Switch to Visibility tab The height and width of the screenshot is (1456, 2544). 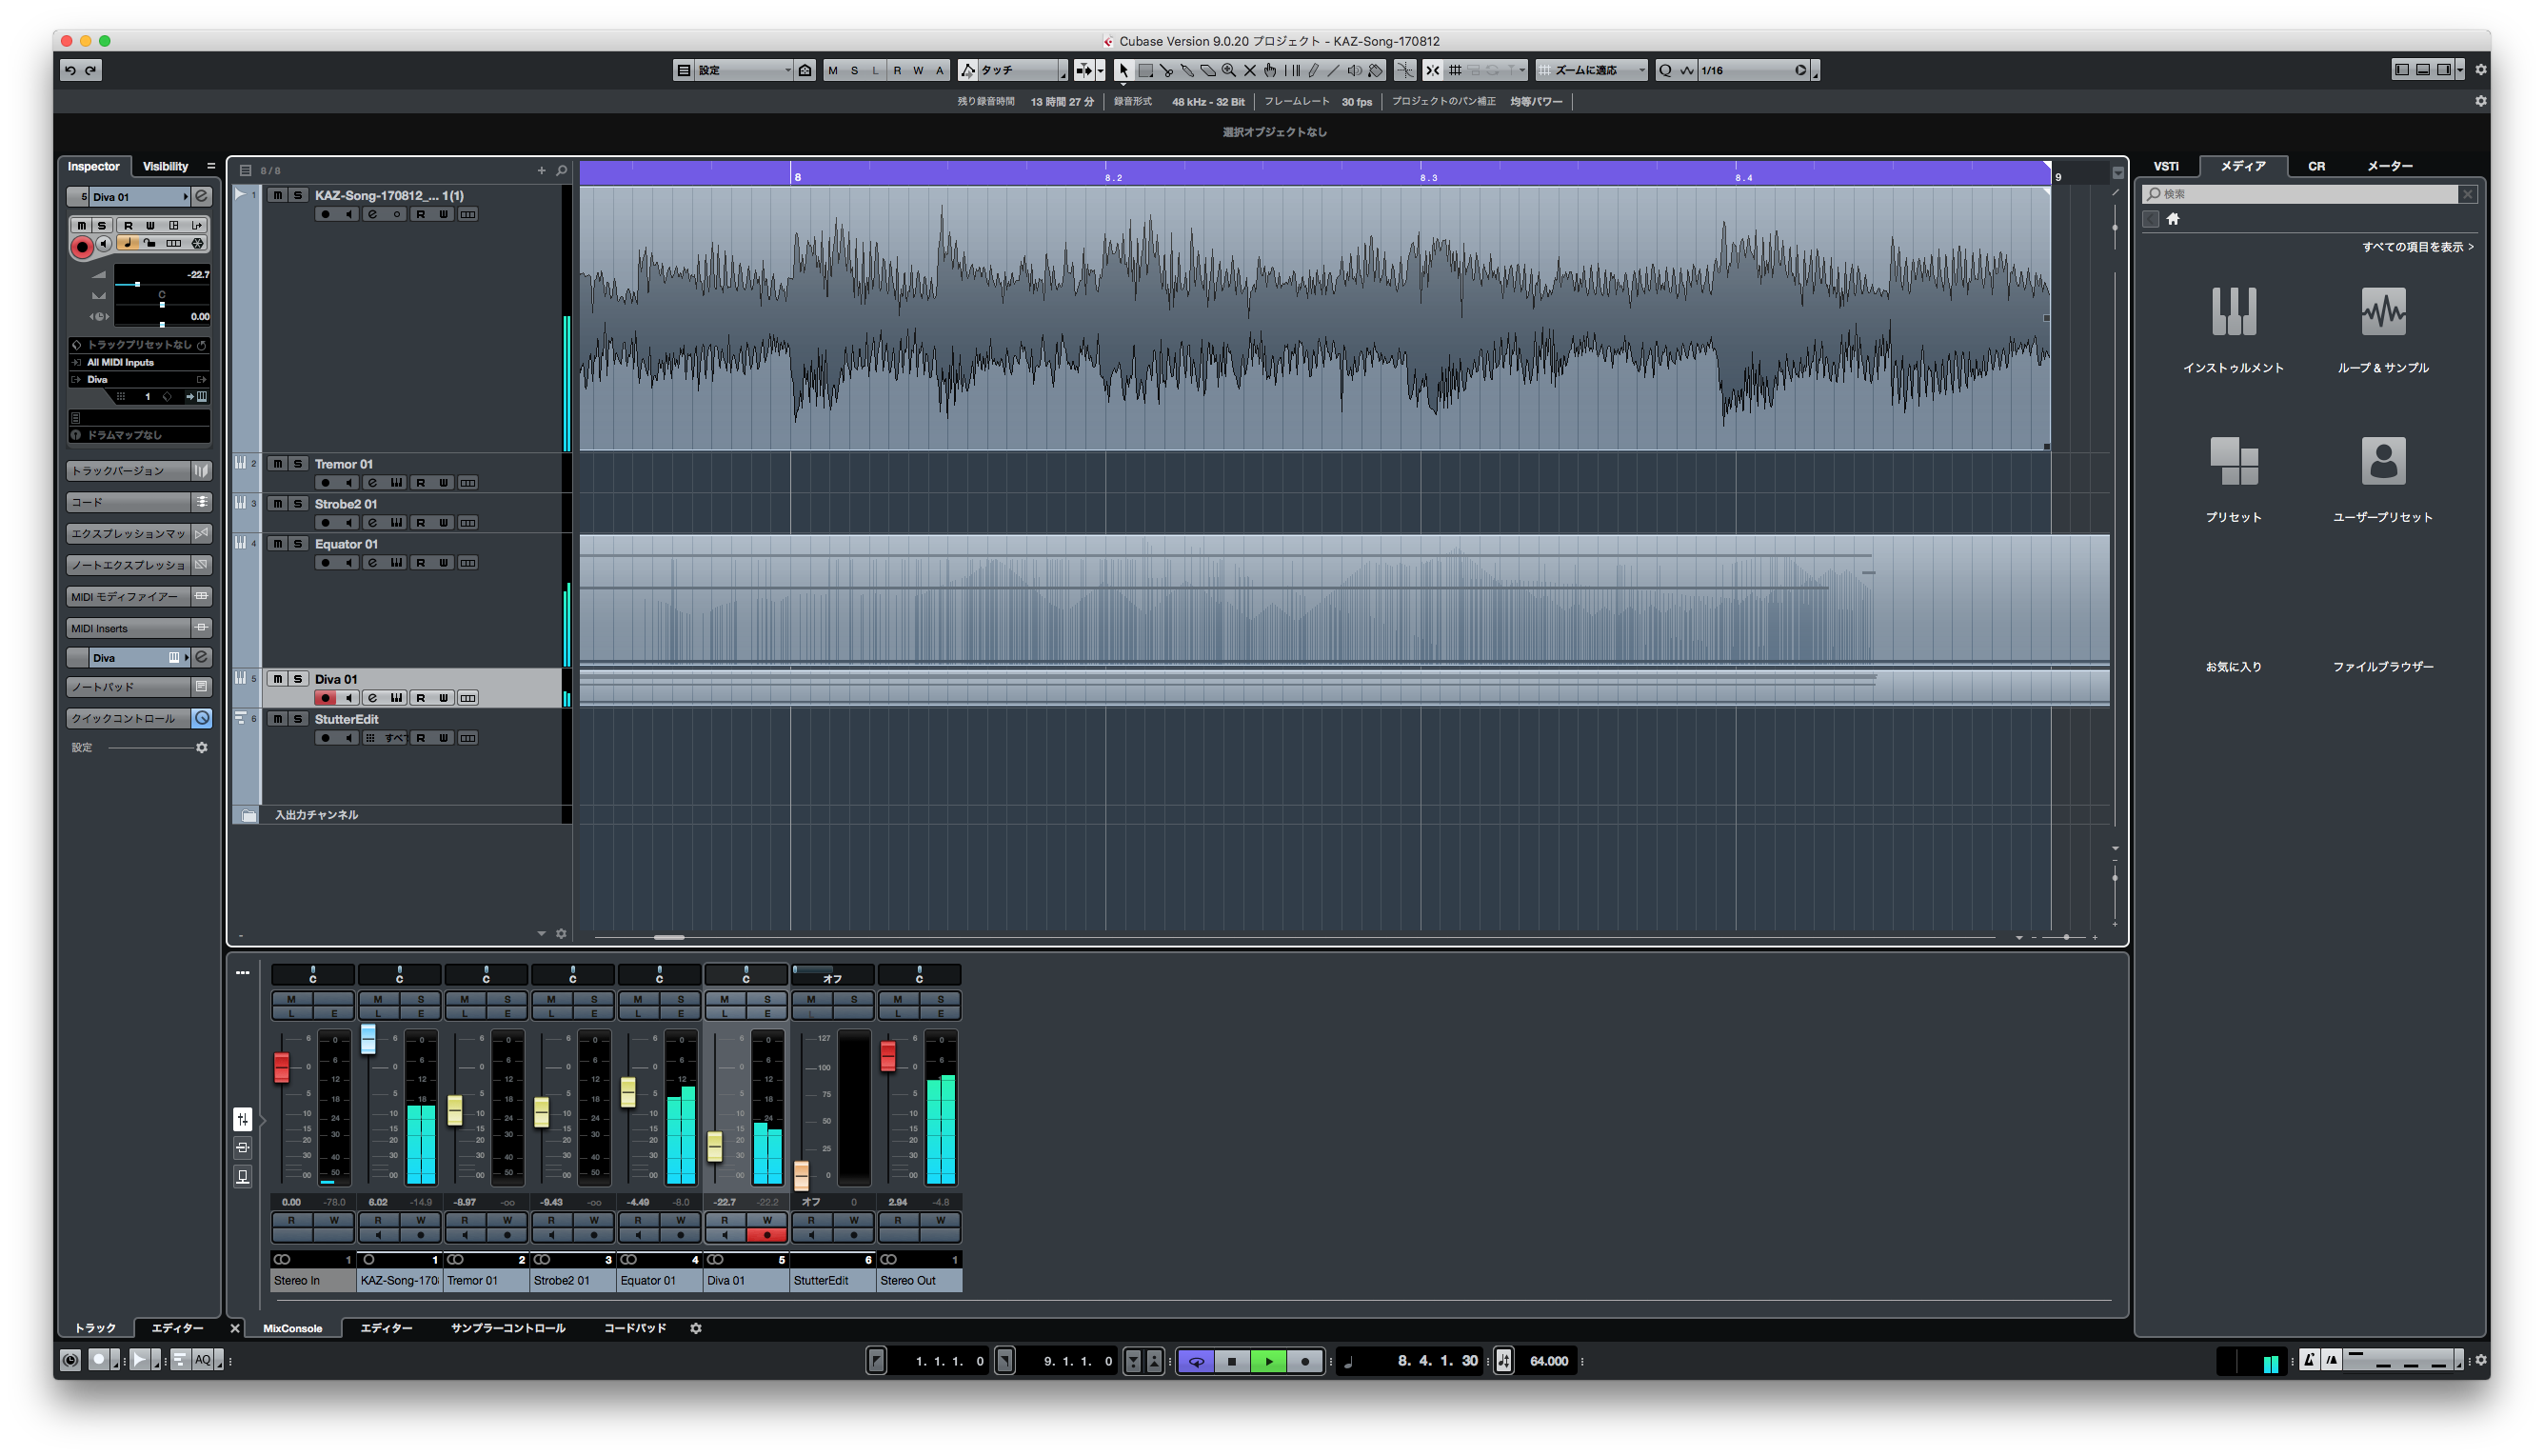point(165,166)
